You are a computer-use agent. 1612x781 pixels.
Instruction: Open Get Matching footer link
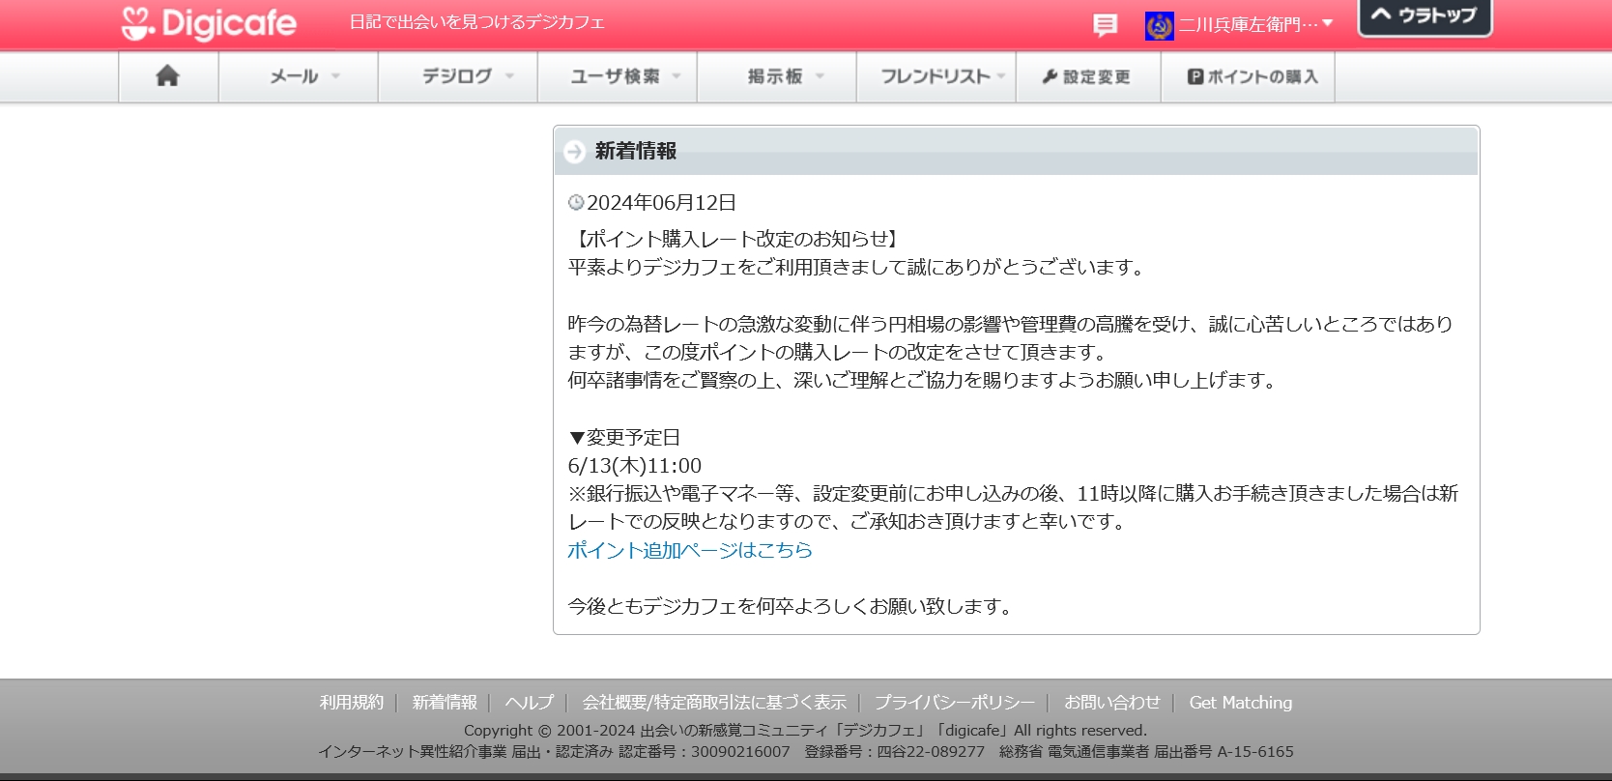[1241, 703]
